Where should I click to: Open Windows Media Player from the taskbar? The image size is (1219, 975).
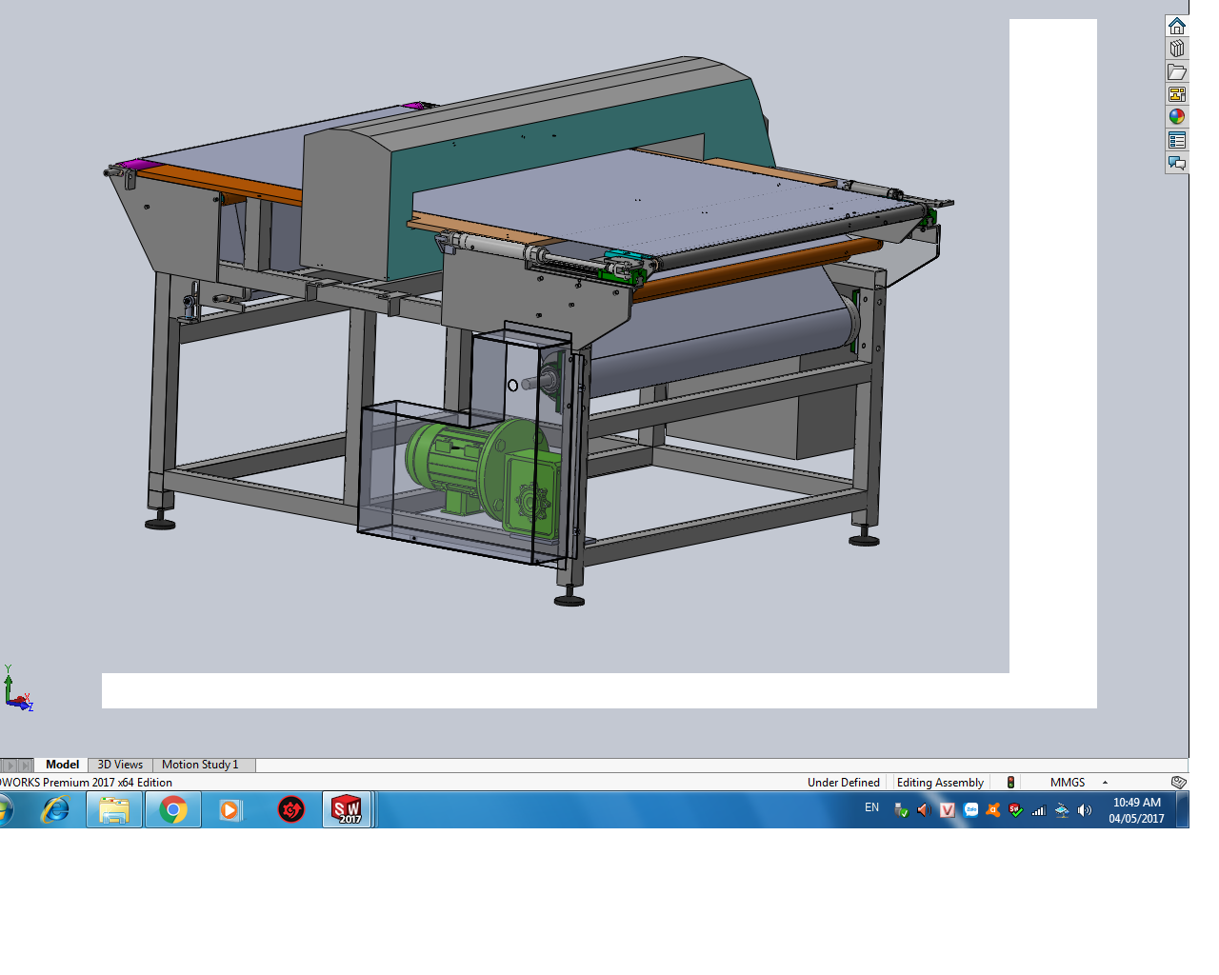tap(231, 810)
